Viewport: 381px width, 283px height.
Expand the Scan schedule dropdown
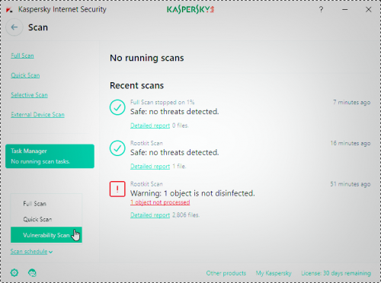click(31, 252)
